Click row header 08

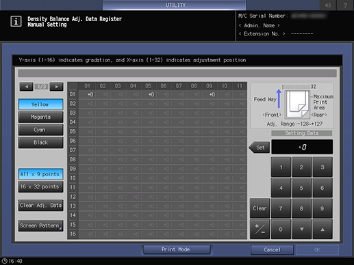73,159
